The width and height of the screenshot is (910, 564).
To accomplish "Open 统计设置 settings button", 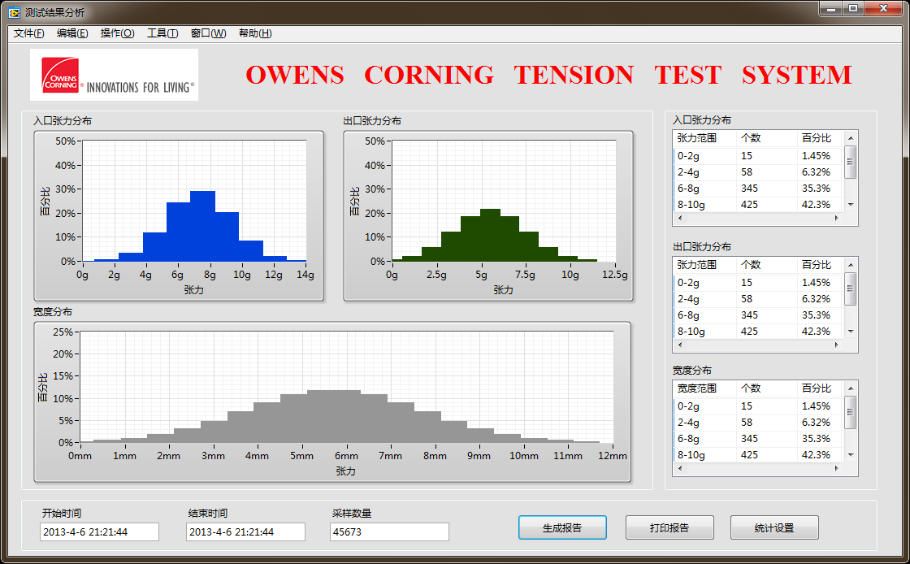I will click(x=773, y=528).
